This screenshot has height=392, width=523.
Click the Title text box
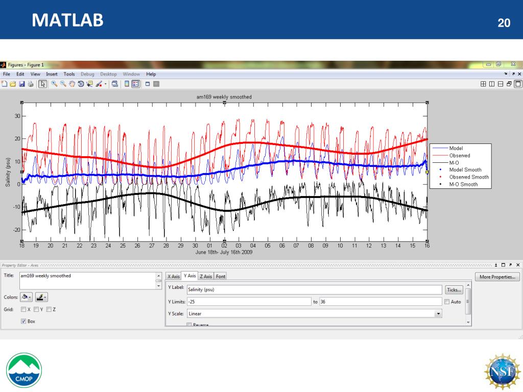pos(87,281)
